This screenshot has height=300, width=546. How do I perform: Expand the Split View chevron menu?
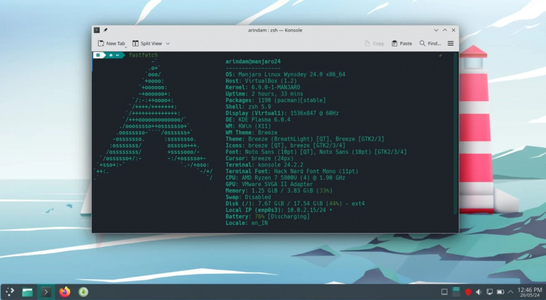[x=168, y=44]
